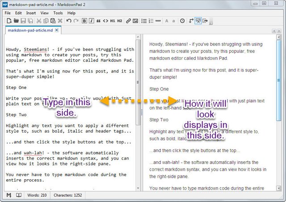
Task: Insert a hyperlink with the chain icon
Action: [x=128, y=21]
